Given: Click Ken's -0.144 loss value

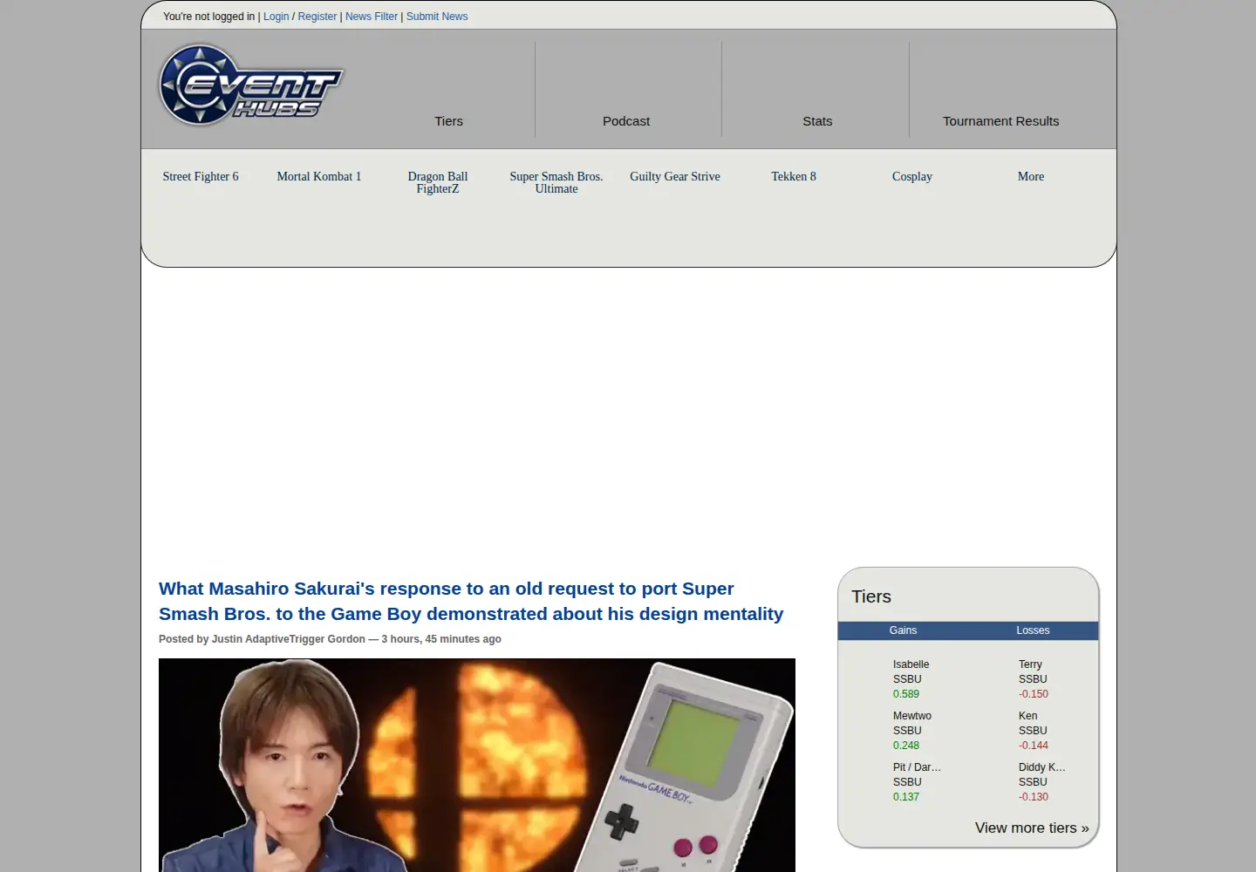Looking at the screenshot, I should (x=1033, y=746).
